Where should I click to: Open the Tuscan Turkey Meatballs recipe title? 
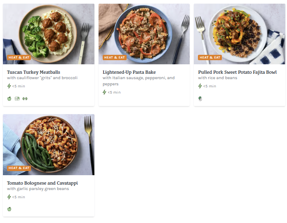(33, 72)
